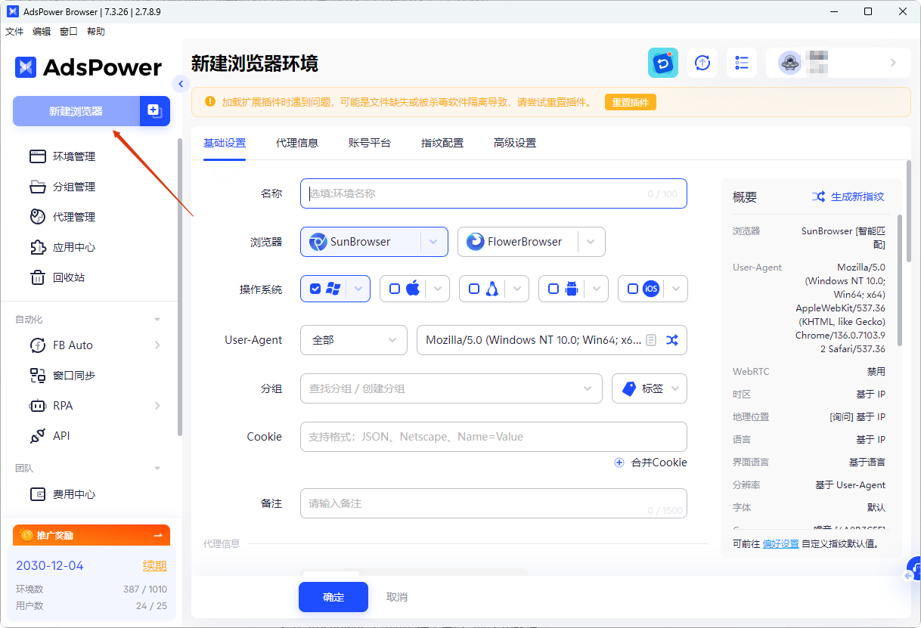
Task: Open API in the sidebar
Action: click(60, 436)
